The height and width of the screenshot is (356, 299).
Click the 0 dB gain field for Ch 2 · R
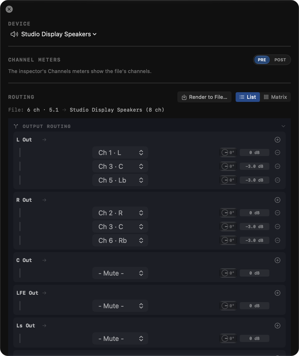tap(255, 213)
